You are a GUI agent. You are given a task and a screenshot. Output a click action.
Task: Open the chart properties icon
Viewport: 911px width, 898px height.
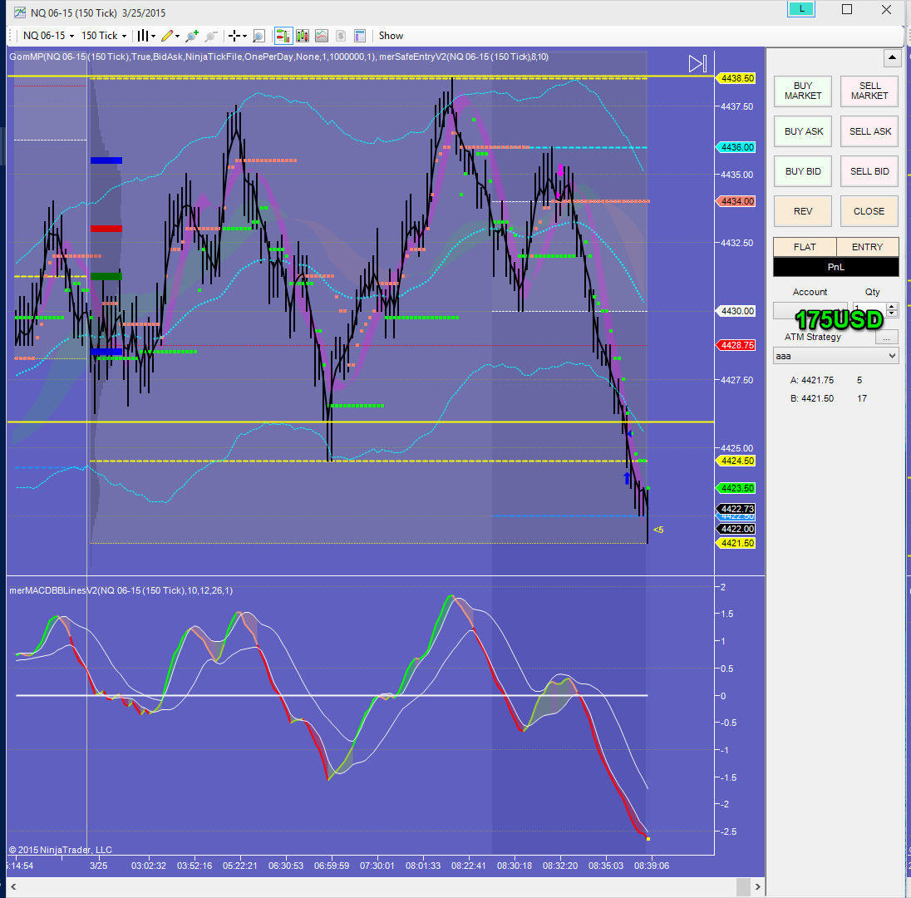click(x=360, y=36)
